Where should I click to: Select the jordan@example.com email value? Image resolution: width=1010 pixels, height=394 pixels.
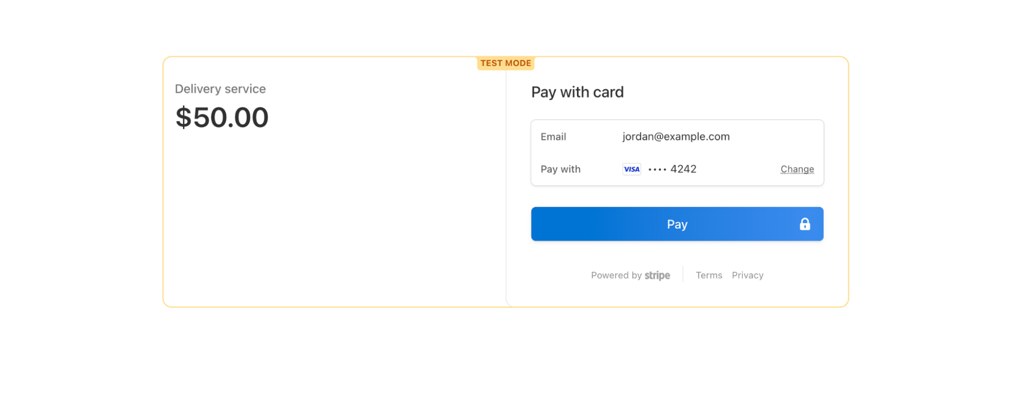[676, 137]
